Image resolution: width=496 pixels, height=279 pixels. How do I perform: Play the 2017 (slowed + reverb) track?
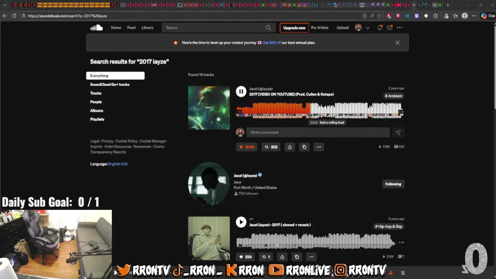(x=241, y=222)
